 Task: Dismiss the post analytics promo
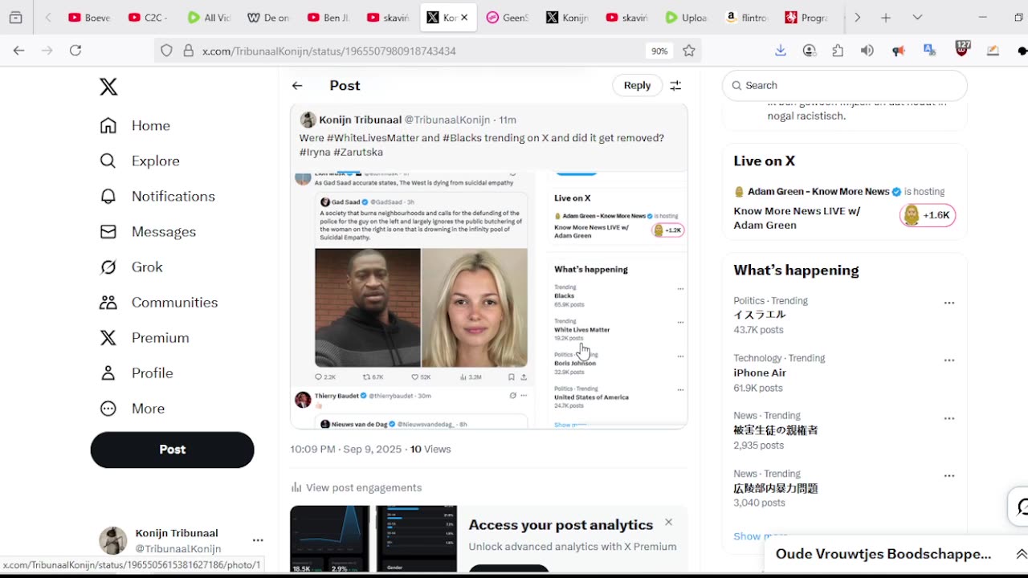pyautogui.click(x=668, y=522)
